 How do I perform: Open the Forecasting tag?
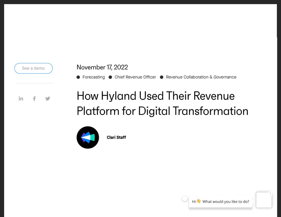coord(94,77)
